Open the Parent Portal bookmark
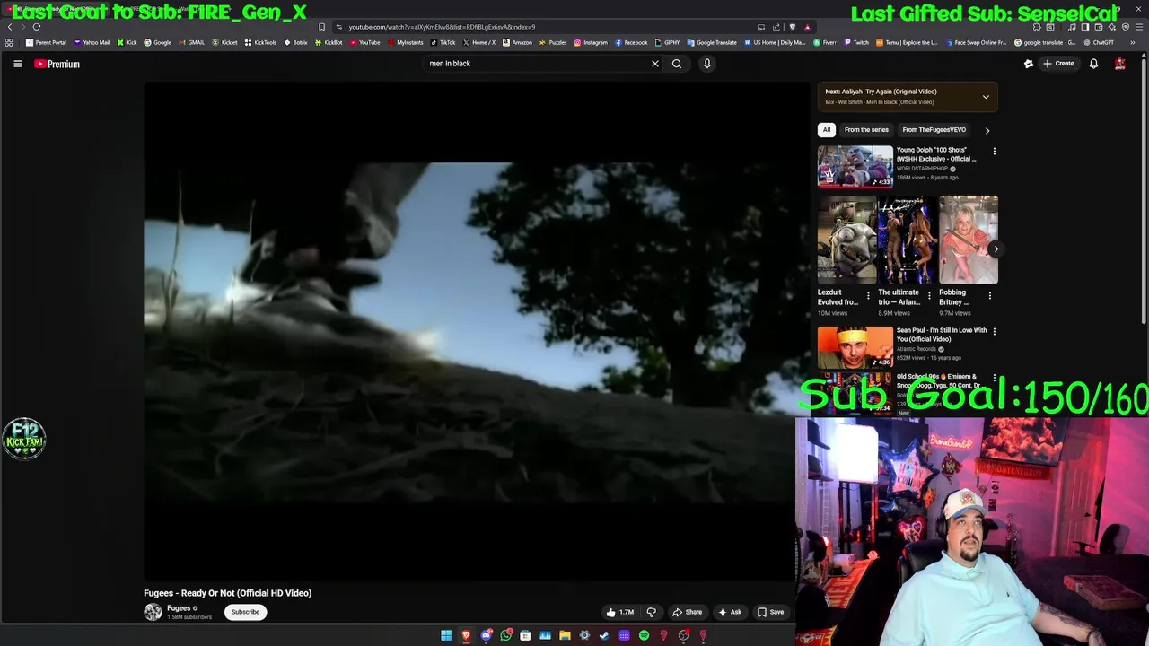 click(46, 42)
